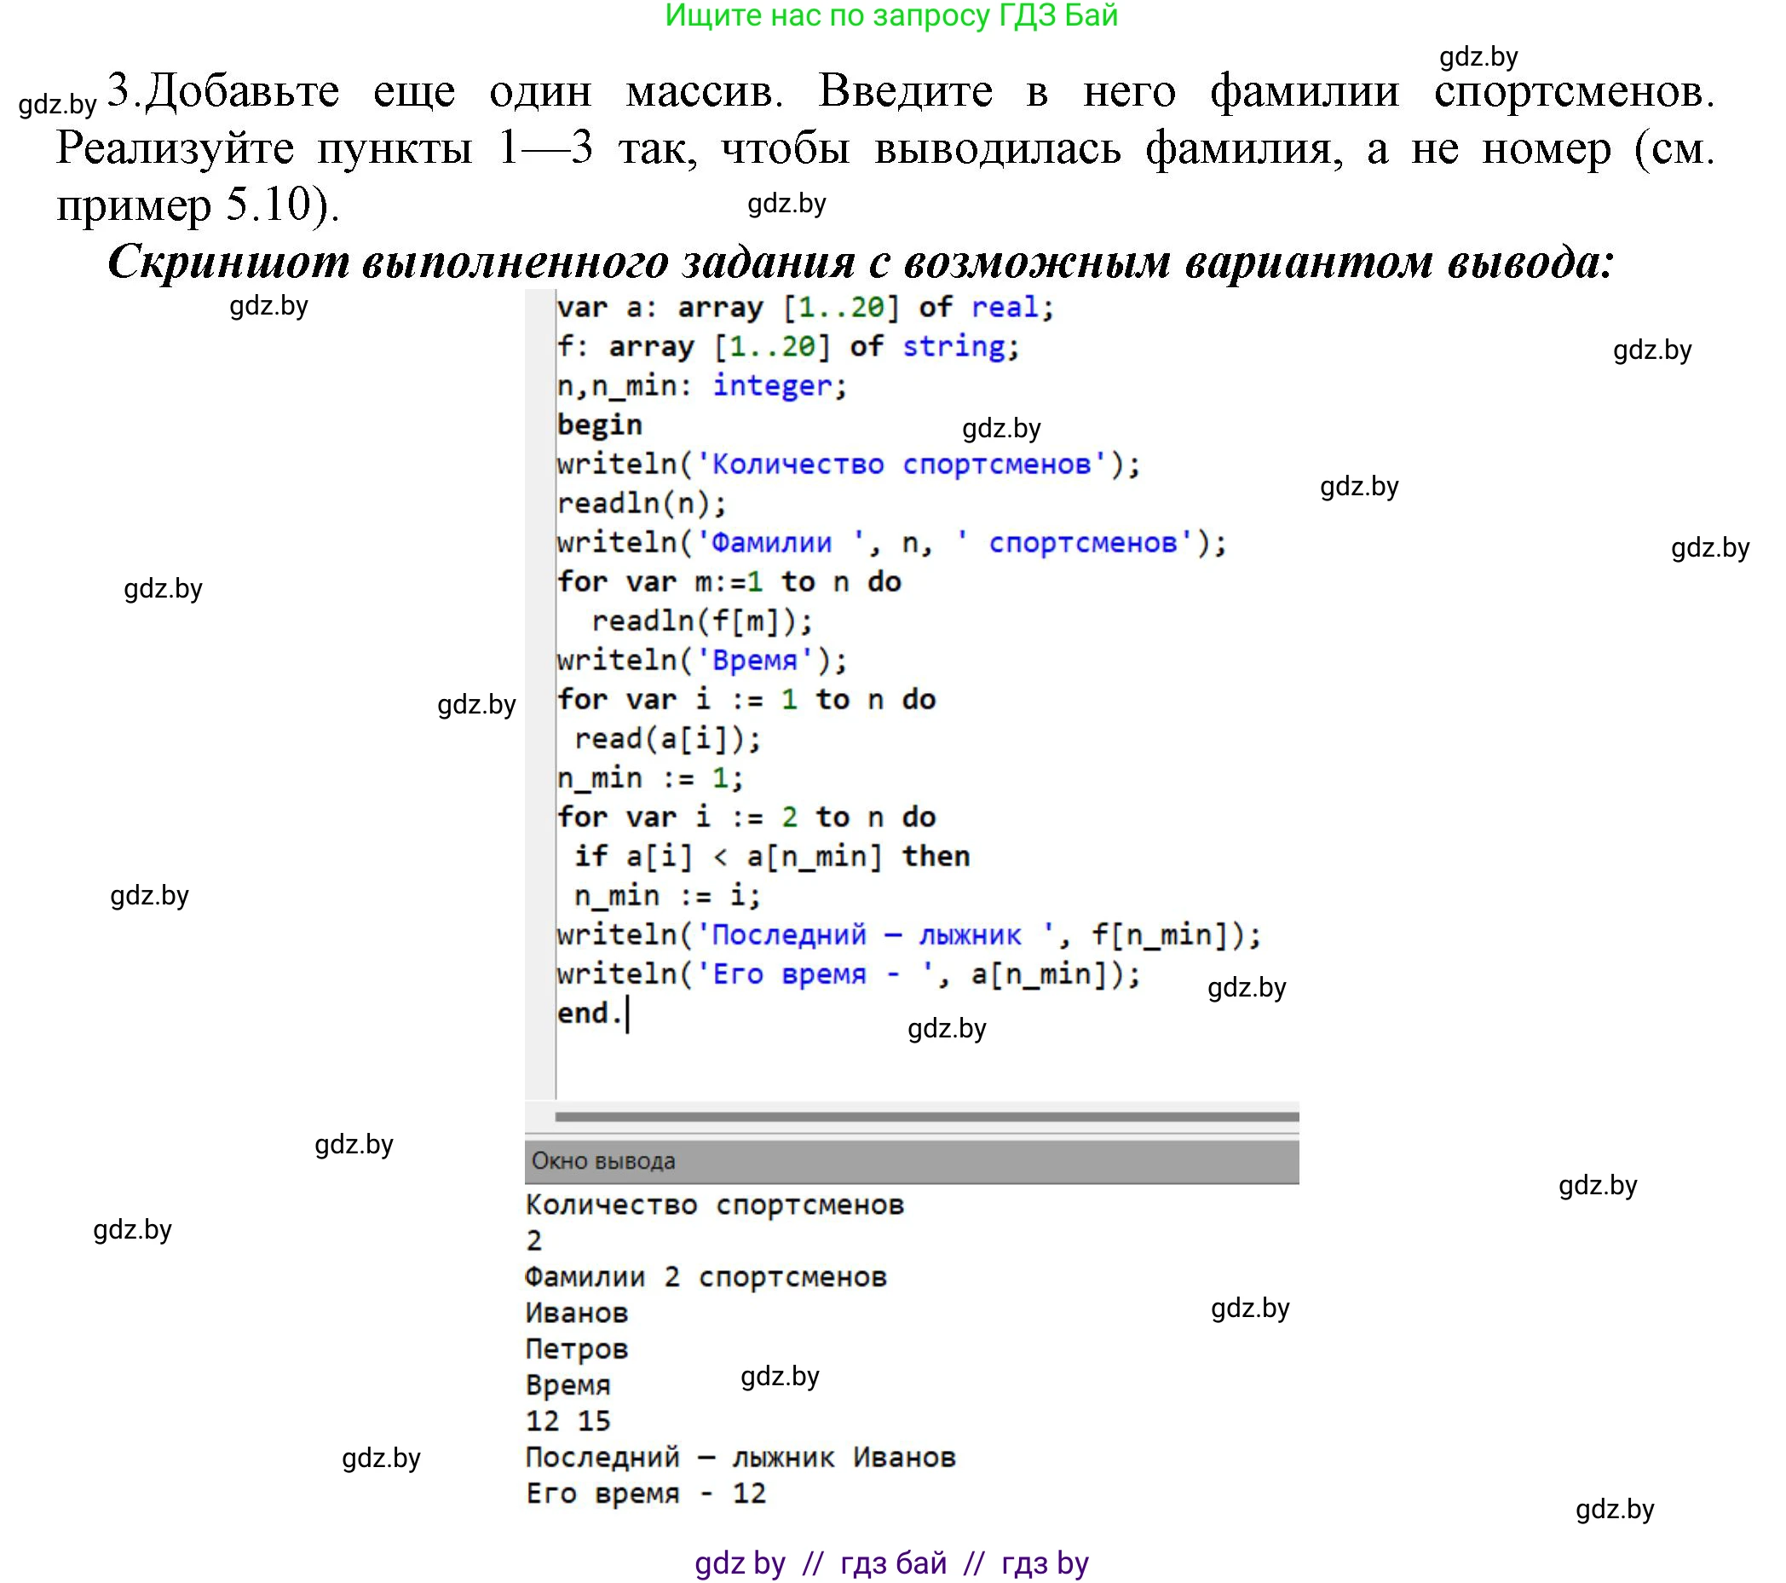Click a gdz.by watermark near the code
Screen dimensions: 1786x1583
tap(476, 705)
